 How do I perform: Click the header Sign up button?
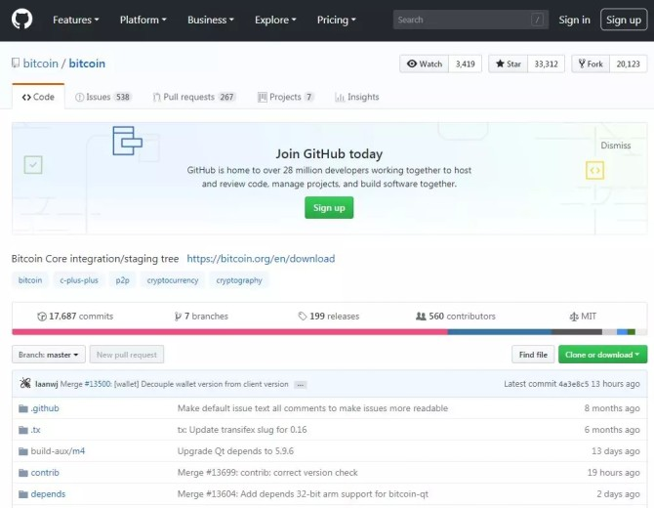point(624,20)
